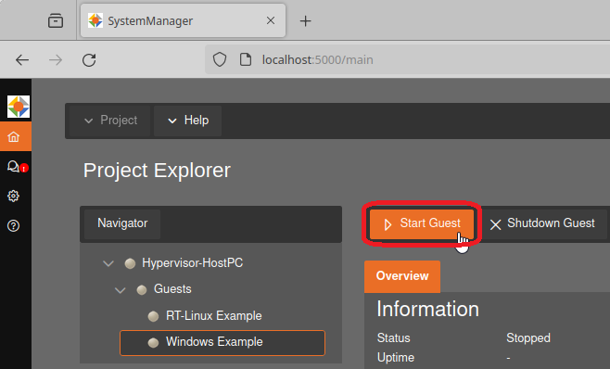Click the SystemManager tab favicon

[95, 20]
